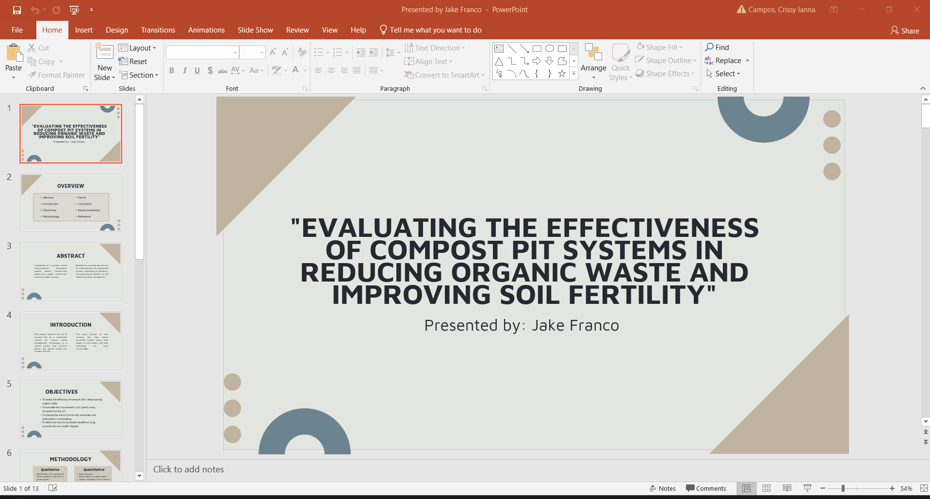Start slideshow from beginning via quick access icon
This screenshot has height=499, width=930.
pyautogui.click(x=74, y=10)
